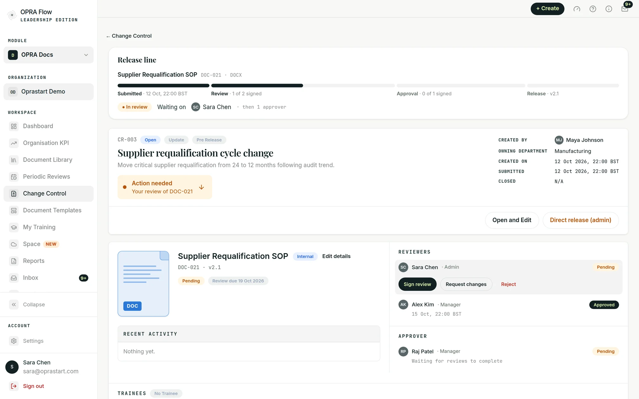Open the info circle icon
This screenshot has height=399, width=639.
pos(609,9)
